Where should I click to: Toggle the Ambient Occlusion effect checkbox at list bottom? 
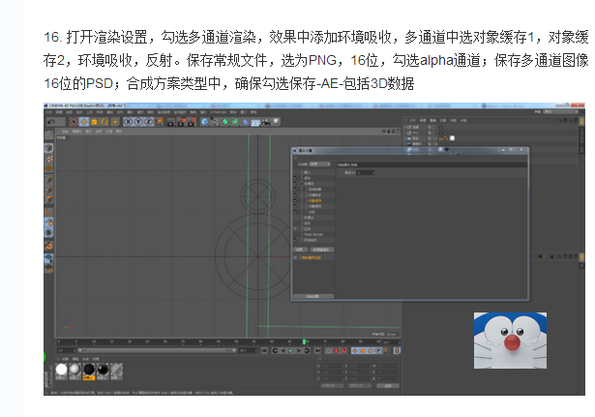[x=295, y=240]
